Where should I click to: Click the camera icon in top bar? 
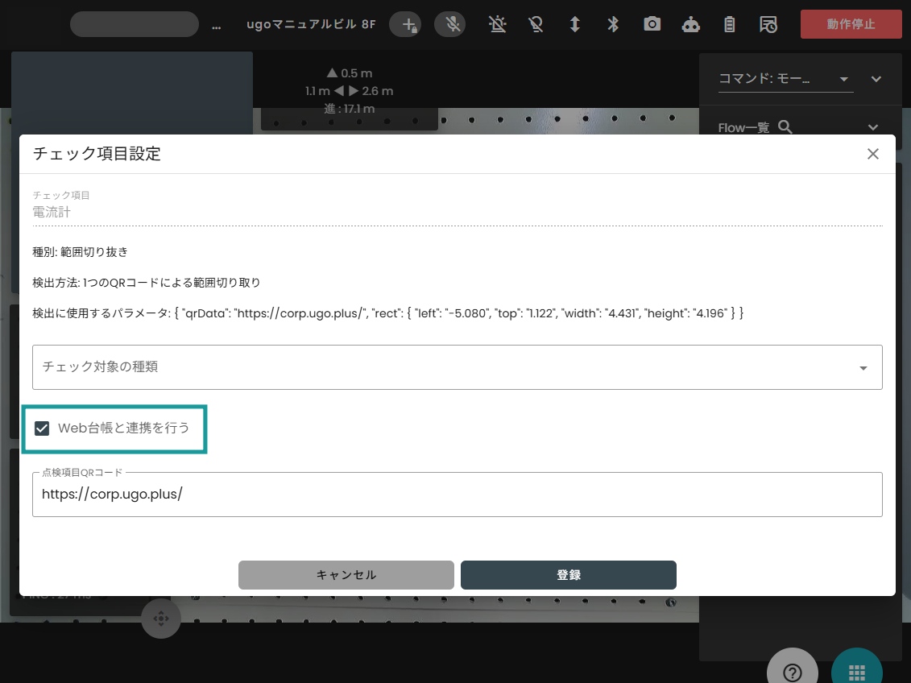pos(652,24)
